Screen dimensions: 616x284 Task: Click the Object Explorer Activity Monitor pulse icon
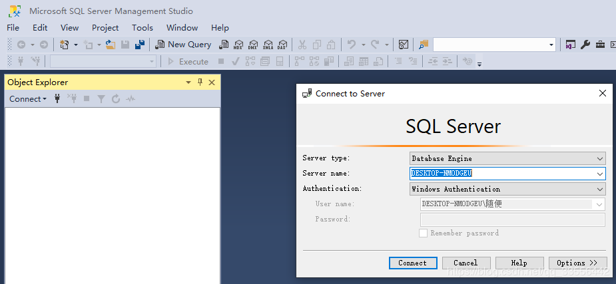131,99
